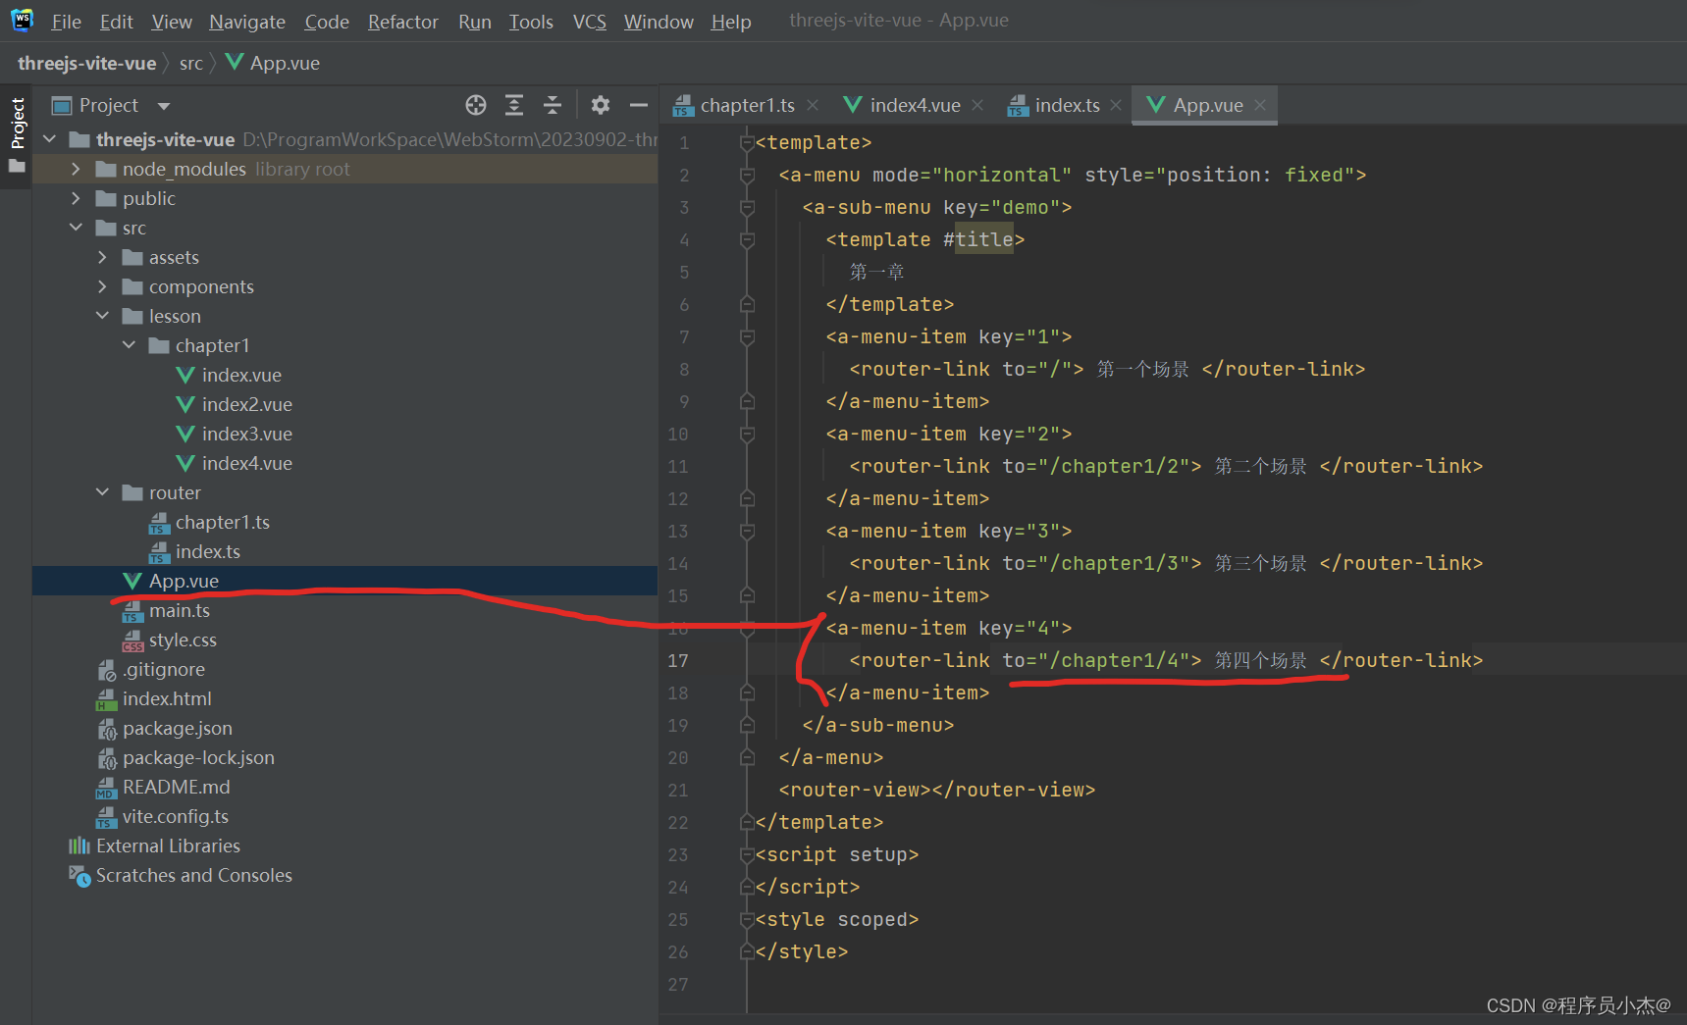This screenshot has width=1687, height=1025.
Task: Click the Expand All icon in Project panel
Action: coord(514,105)
